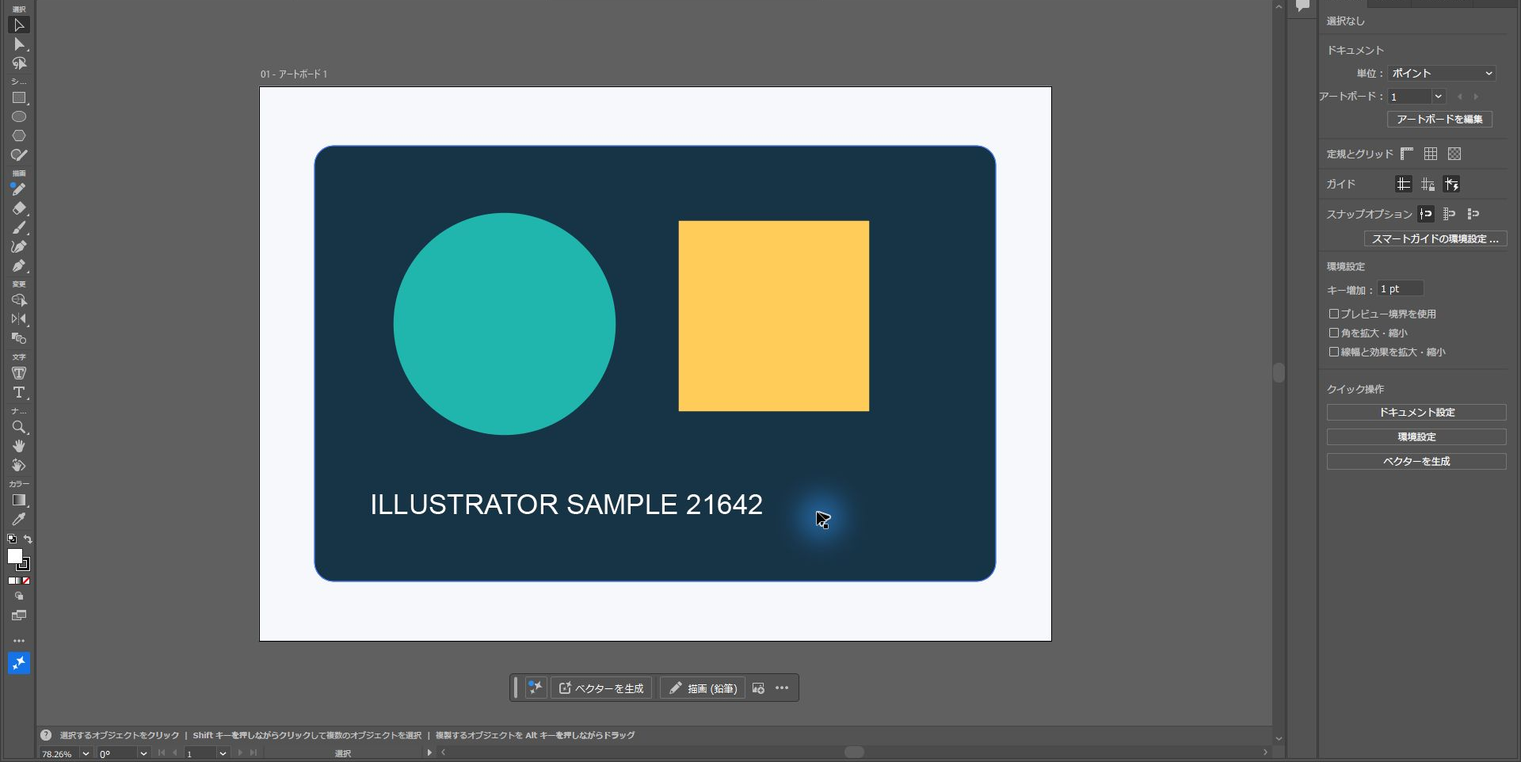Image resolution: width=1521 pixels, height=762 pixels.
Task: Swap fill and stroke colors
Action: pos(28,539)
